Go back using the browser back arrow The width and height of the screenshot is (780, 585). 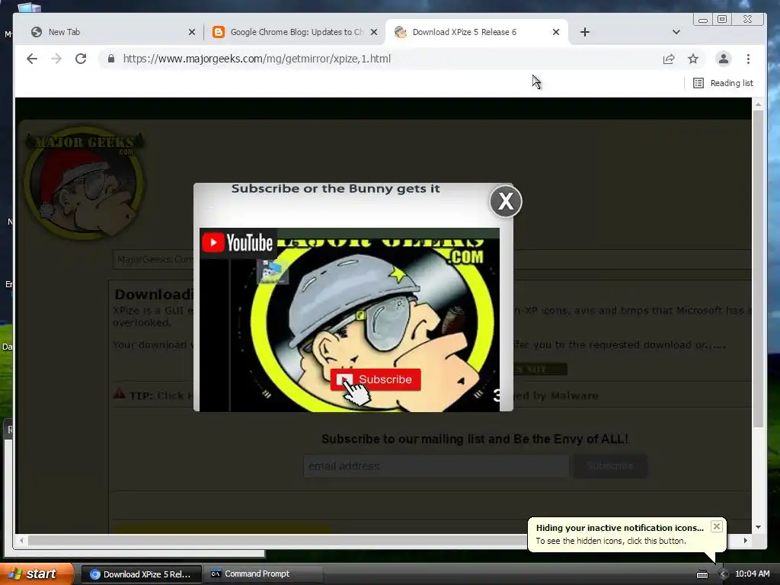point(32,59)
